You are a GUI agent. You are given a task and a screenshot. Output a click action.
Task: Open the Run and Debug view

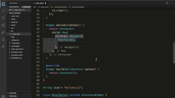click(x=3, y=32)
